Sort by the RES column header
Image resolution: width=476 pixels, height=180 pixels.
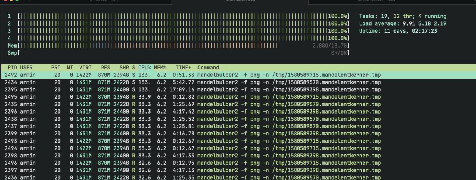106,68
